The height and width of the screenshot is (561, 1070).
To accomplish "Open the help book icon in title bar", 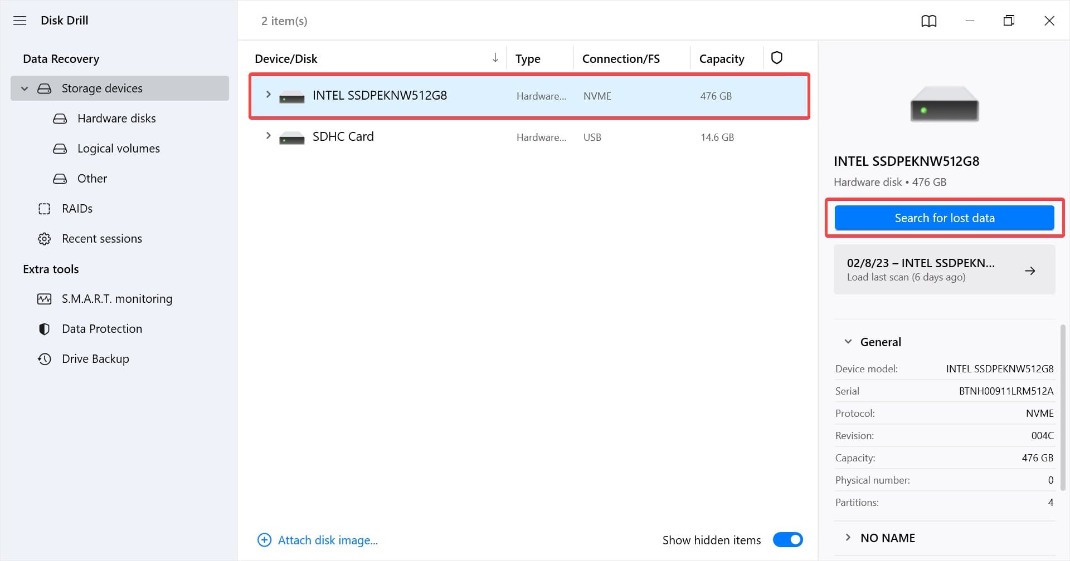I will click(929, 21).
